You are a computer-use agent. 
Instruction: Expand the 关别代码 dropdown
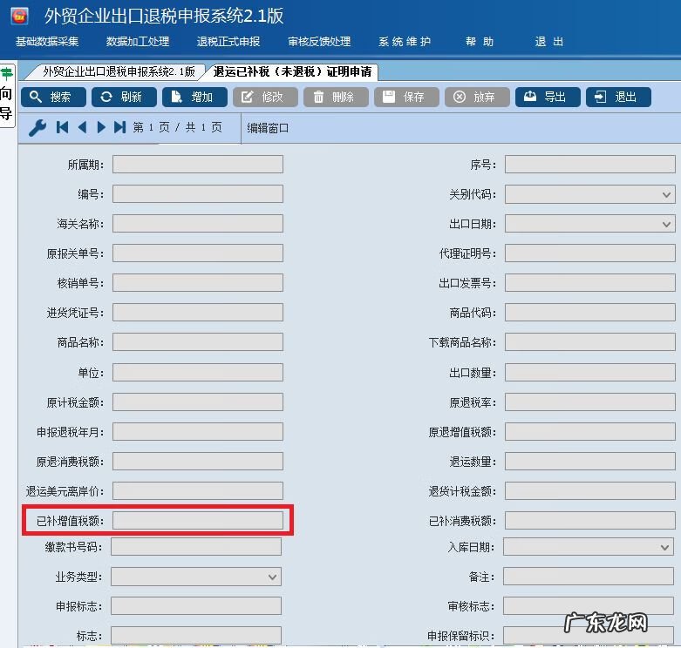click(x=666, y=195)
